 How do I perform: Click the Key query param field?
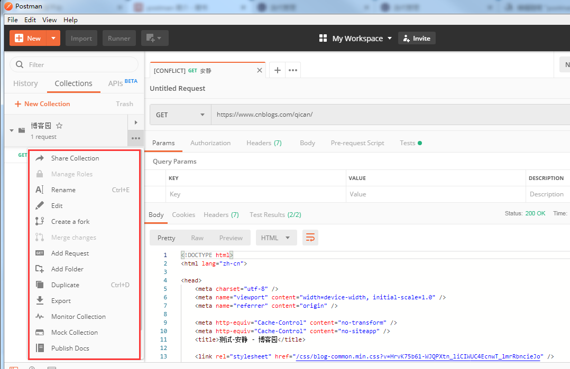(256, 194)
